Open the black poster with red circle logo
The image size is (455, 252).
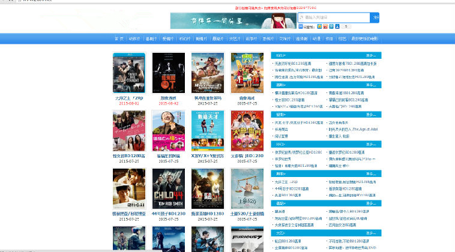(169, 73)
